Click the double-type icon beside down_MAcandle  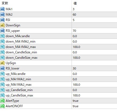pyautogui.click(x=2, y=36)
